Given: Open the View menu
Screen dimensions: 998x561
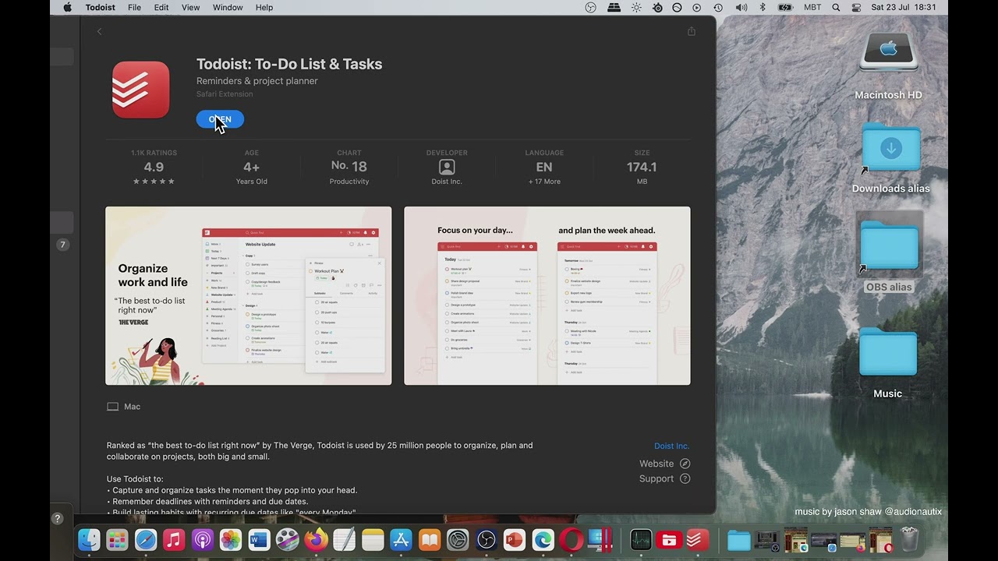Looking at the screenshot, I should (190, 7).
